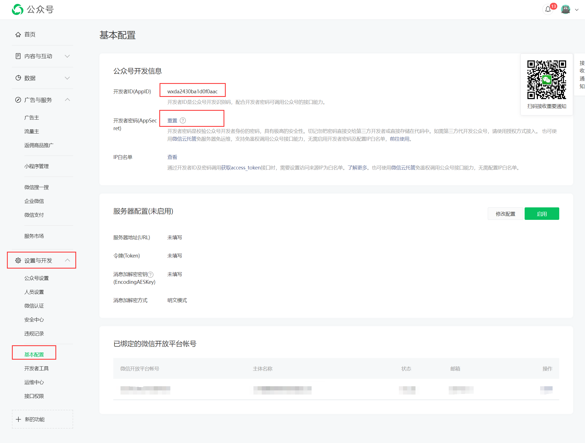Click the 了解更多 link
This screenshot has width=585, height=443.
click(x=357, y=168)
